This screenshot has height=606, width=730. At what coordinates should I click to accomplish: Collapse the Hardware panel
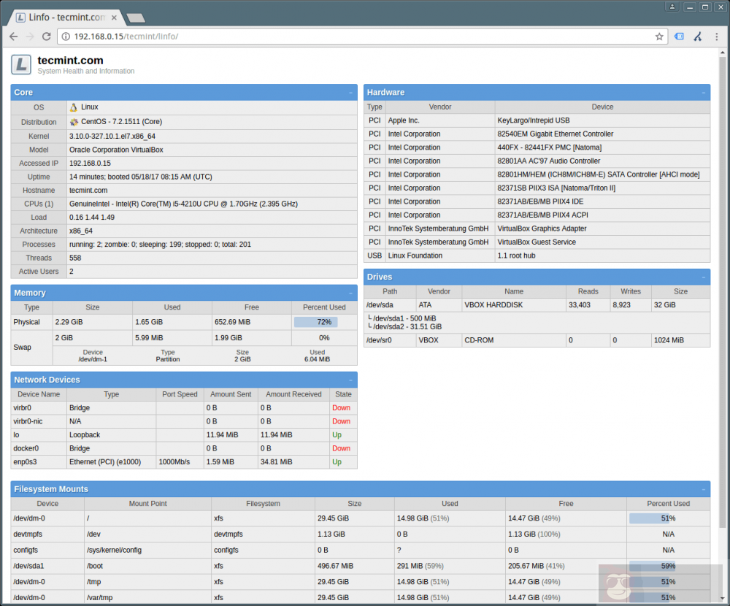point(703,92)
